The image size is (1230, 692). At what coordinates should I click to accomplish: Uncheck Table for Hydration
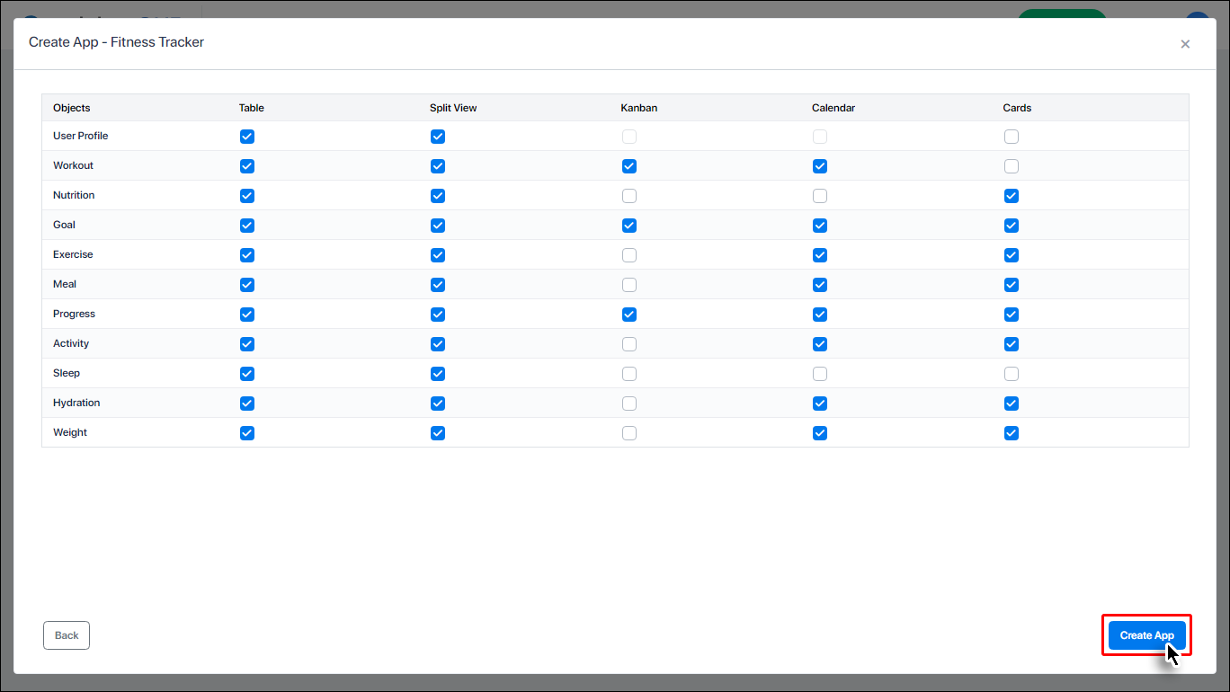tap(247, 404)
